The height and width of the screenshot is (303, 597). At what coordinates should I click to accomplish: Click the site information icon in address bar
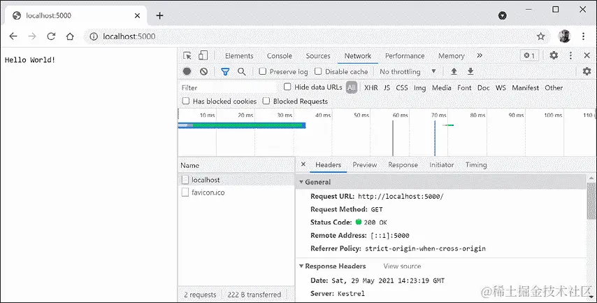pyautogui.click(x=93, y=36)
